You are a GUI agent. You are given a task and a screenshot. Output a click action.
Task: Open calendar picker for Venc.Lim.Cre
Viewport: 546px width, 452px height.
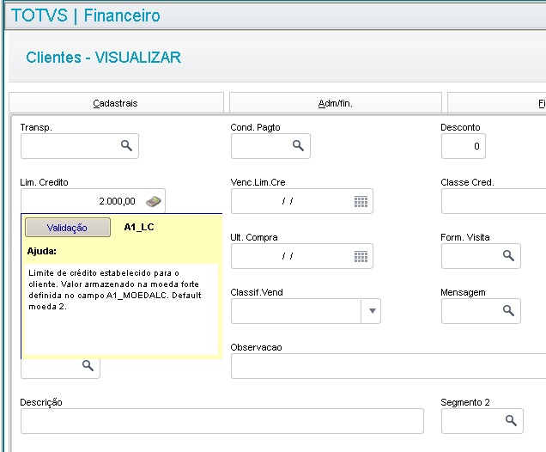pos(361,201)
